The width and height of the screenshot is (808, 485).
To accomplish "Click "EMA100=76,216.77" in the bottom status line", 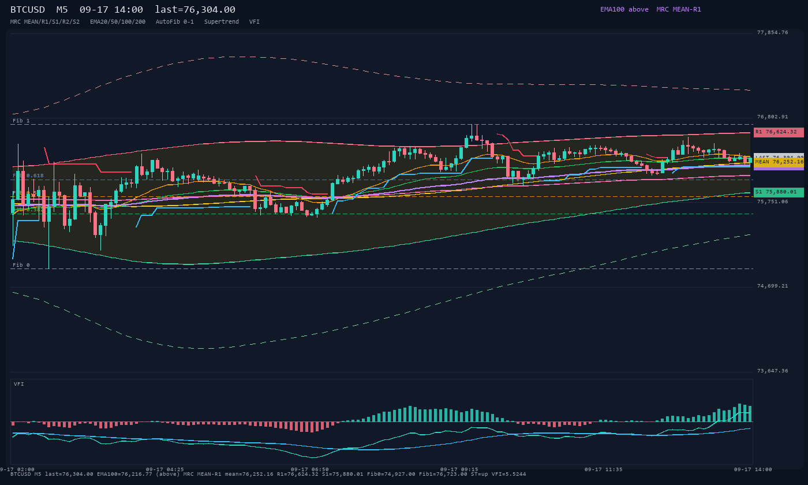I will click(125, 475).
